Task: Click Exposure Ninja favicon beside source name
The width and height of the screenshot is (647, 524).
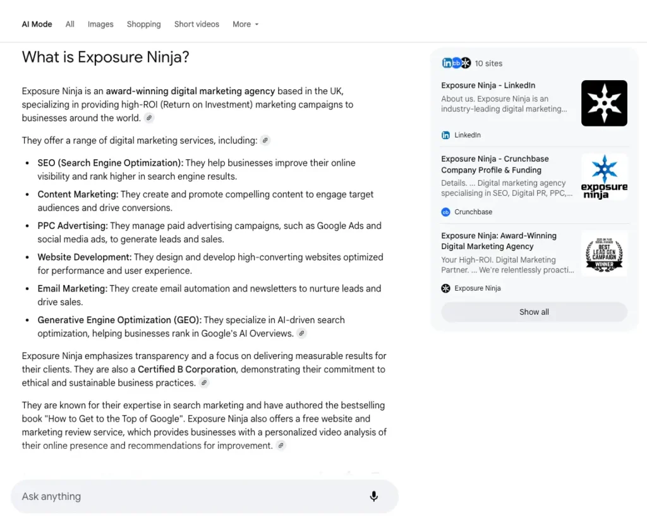Action: click(x=445, y=288)
